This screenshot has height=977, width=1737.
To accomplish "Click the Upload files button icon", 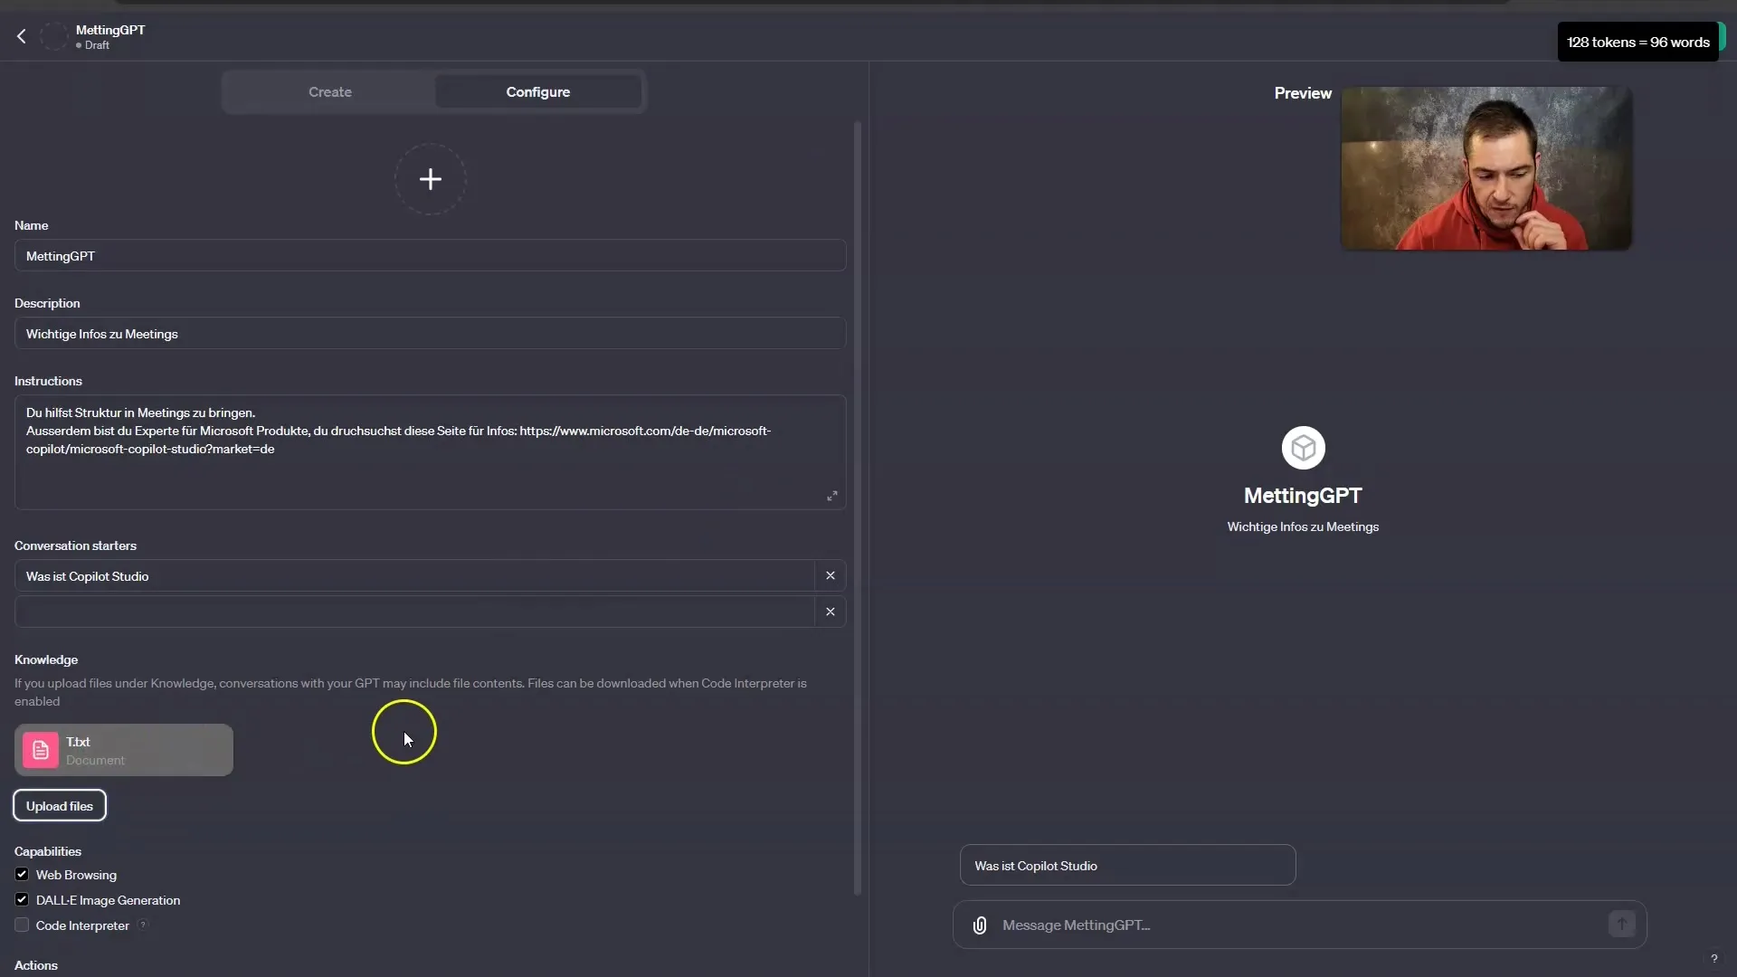I will tap(60, 805).
